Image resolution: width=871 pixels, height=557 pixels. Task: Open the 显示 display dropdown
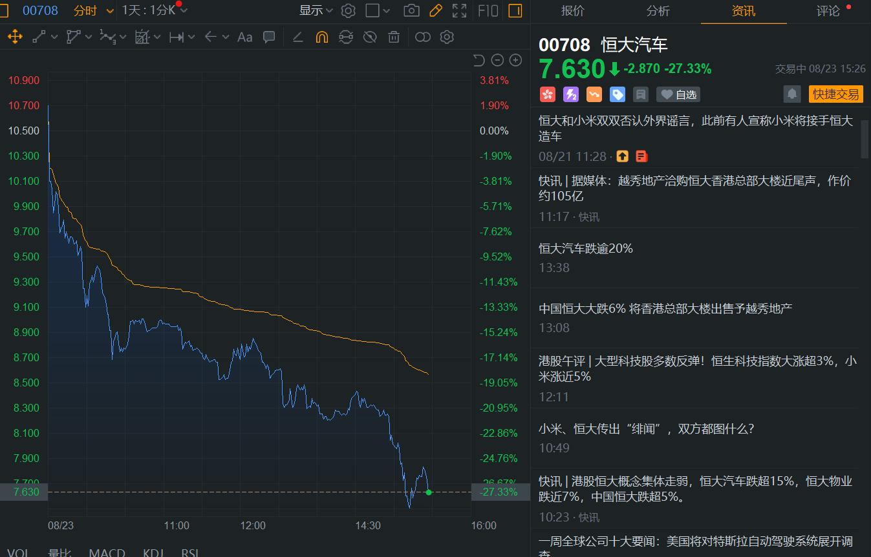(316, 10)
